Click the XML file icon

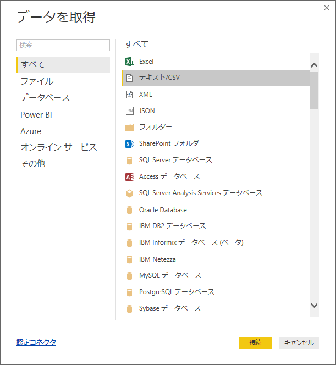129,95
